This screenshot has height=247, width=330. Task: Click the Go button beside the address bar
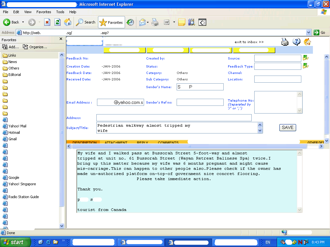pos(319,32)
